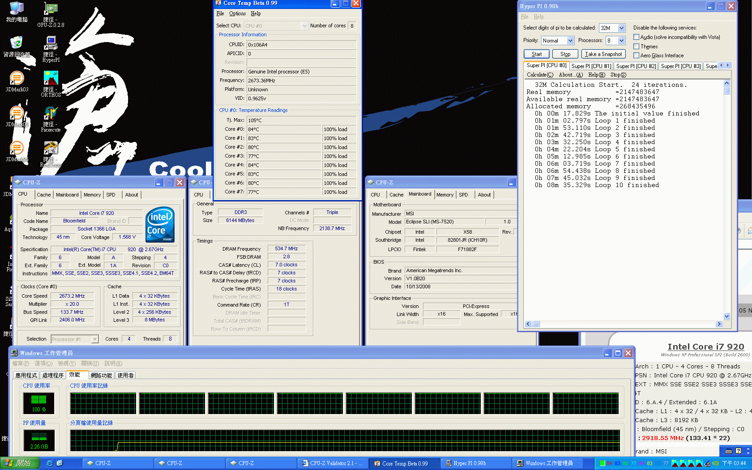This screenshot has width=752, height=470.
Task: Select the 3DMark05 desktop shortcut
Action: (x=17, y=116)
